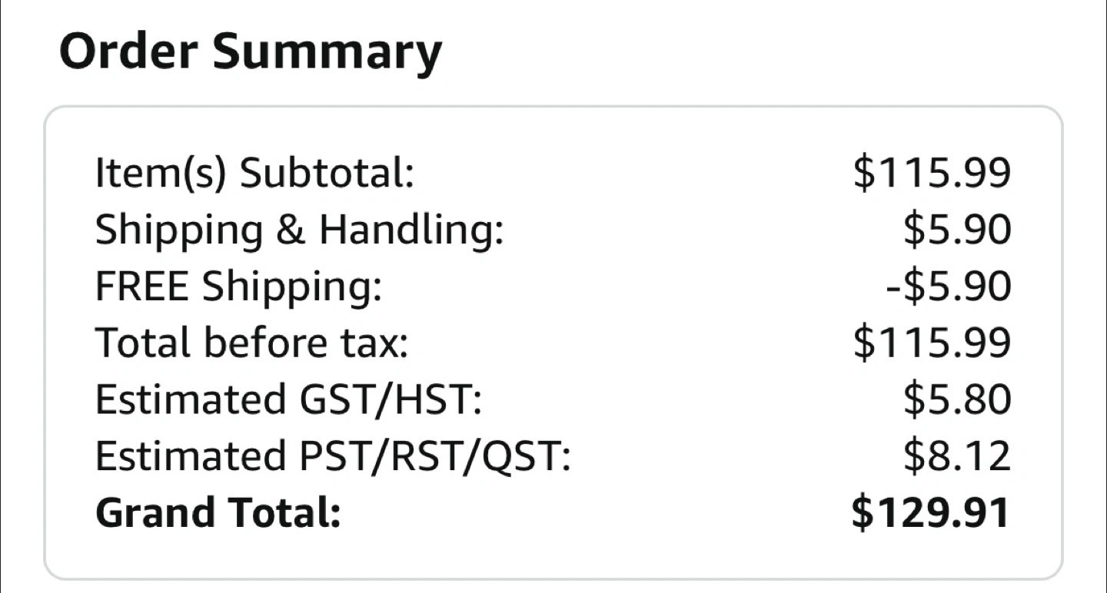Click the PST/RST/QST amount $8.12

[957, 457]
